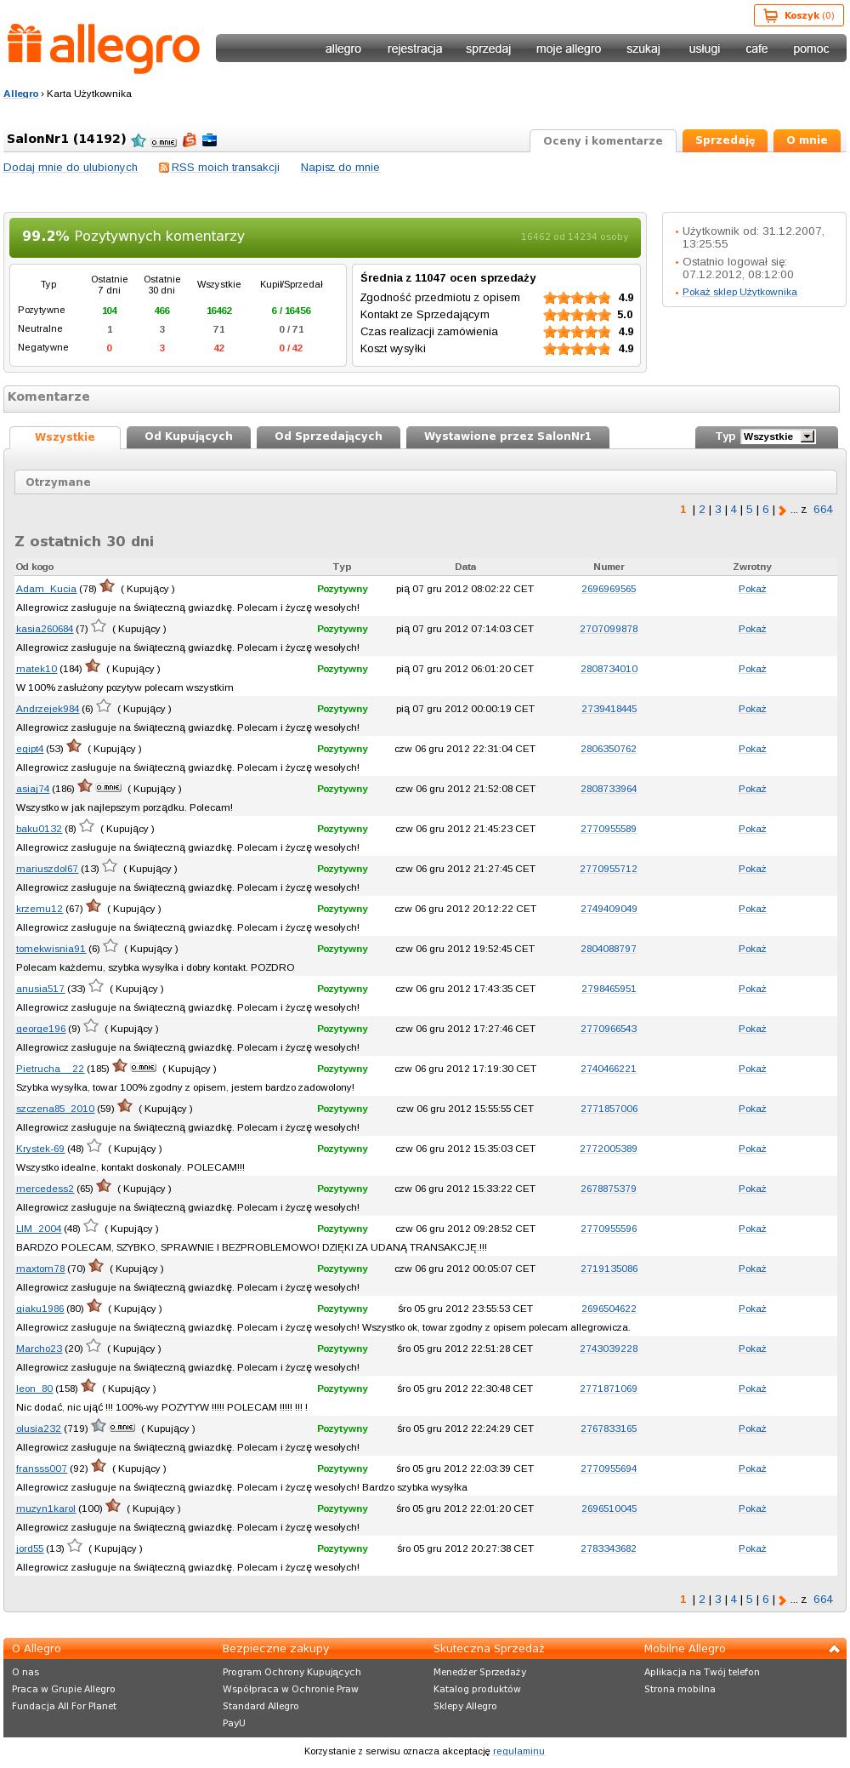Viewport: 850px width, 1768px height.
Task: Open transaction number 2696969565
Action: [x=609, y=589]
